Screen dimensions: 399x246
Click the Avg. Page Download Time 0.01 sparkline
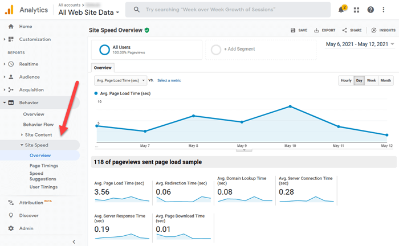point(184,236)
